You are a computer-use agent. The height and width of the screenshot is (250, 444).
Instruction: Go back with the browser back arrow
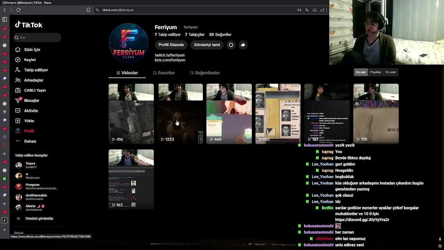click(x=5, y=10)
